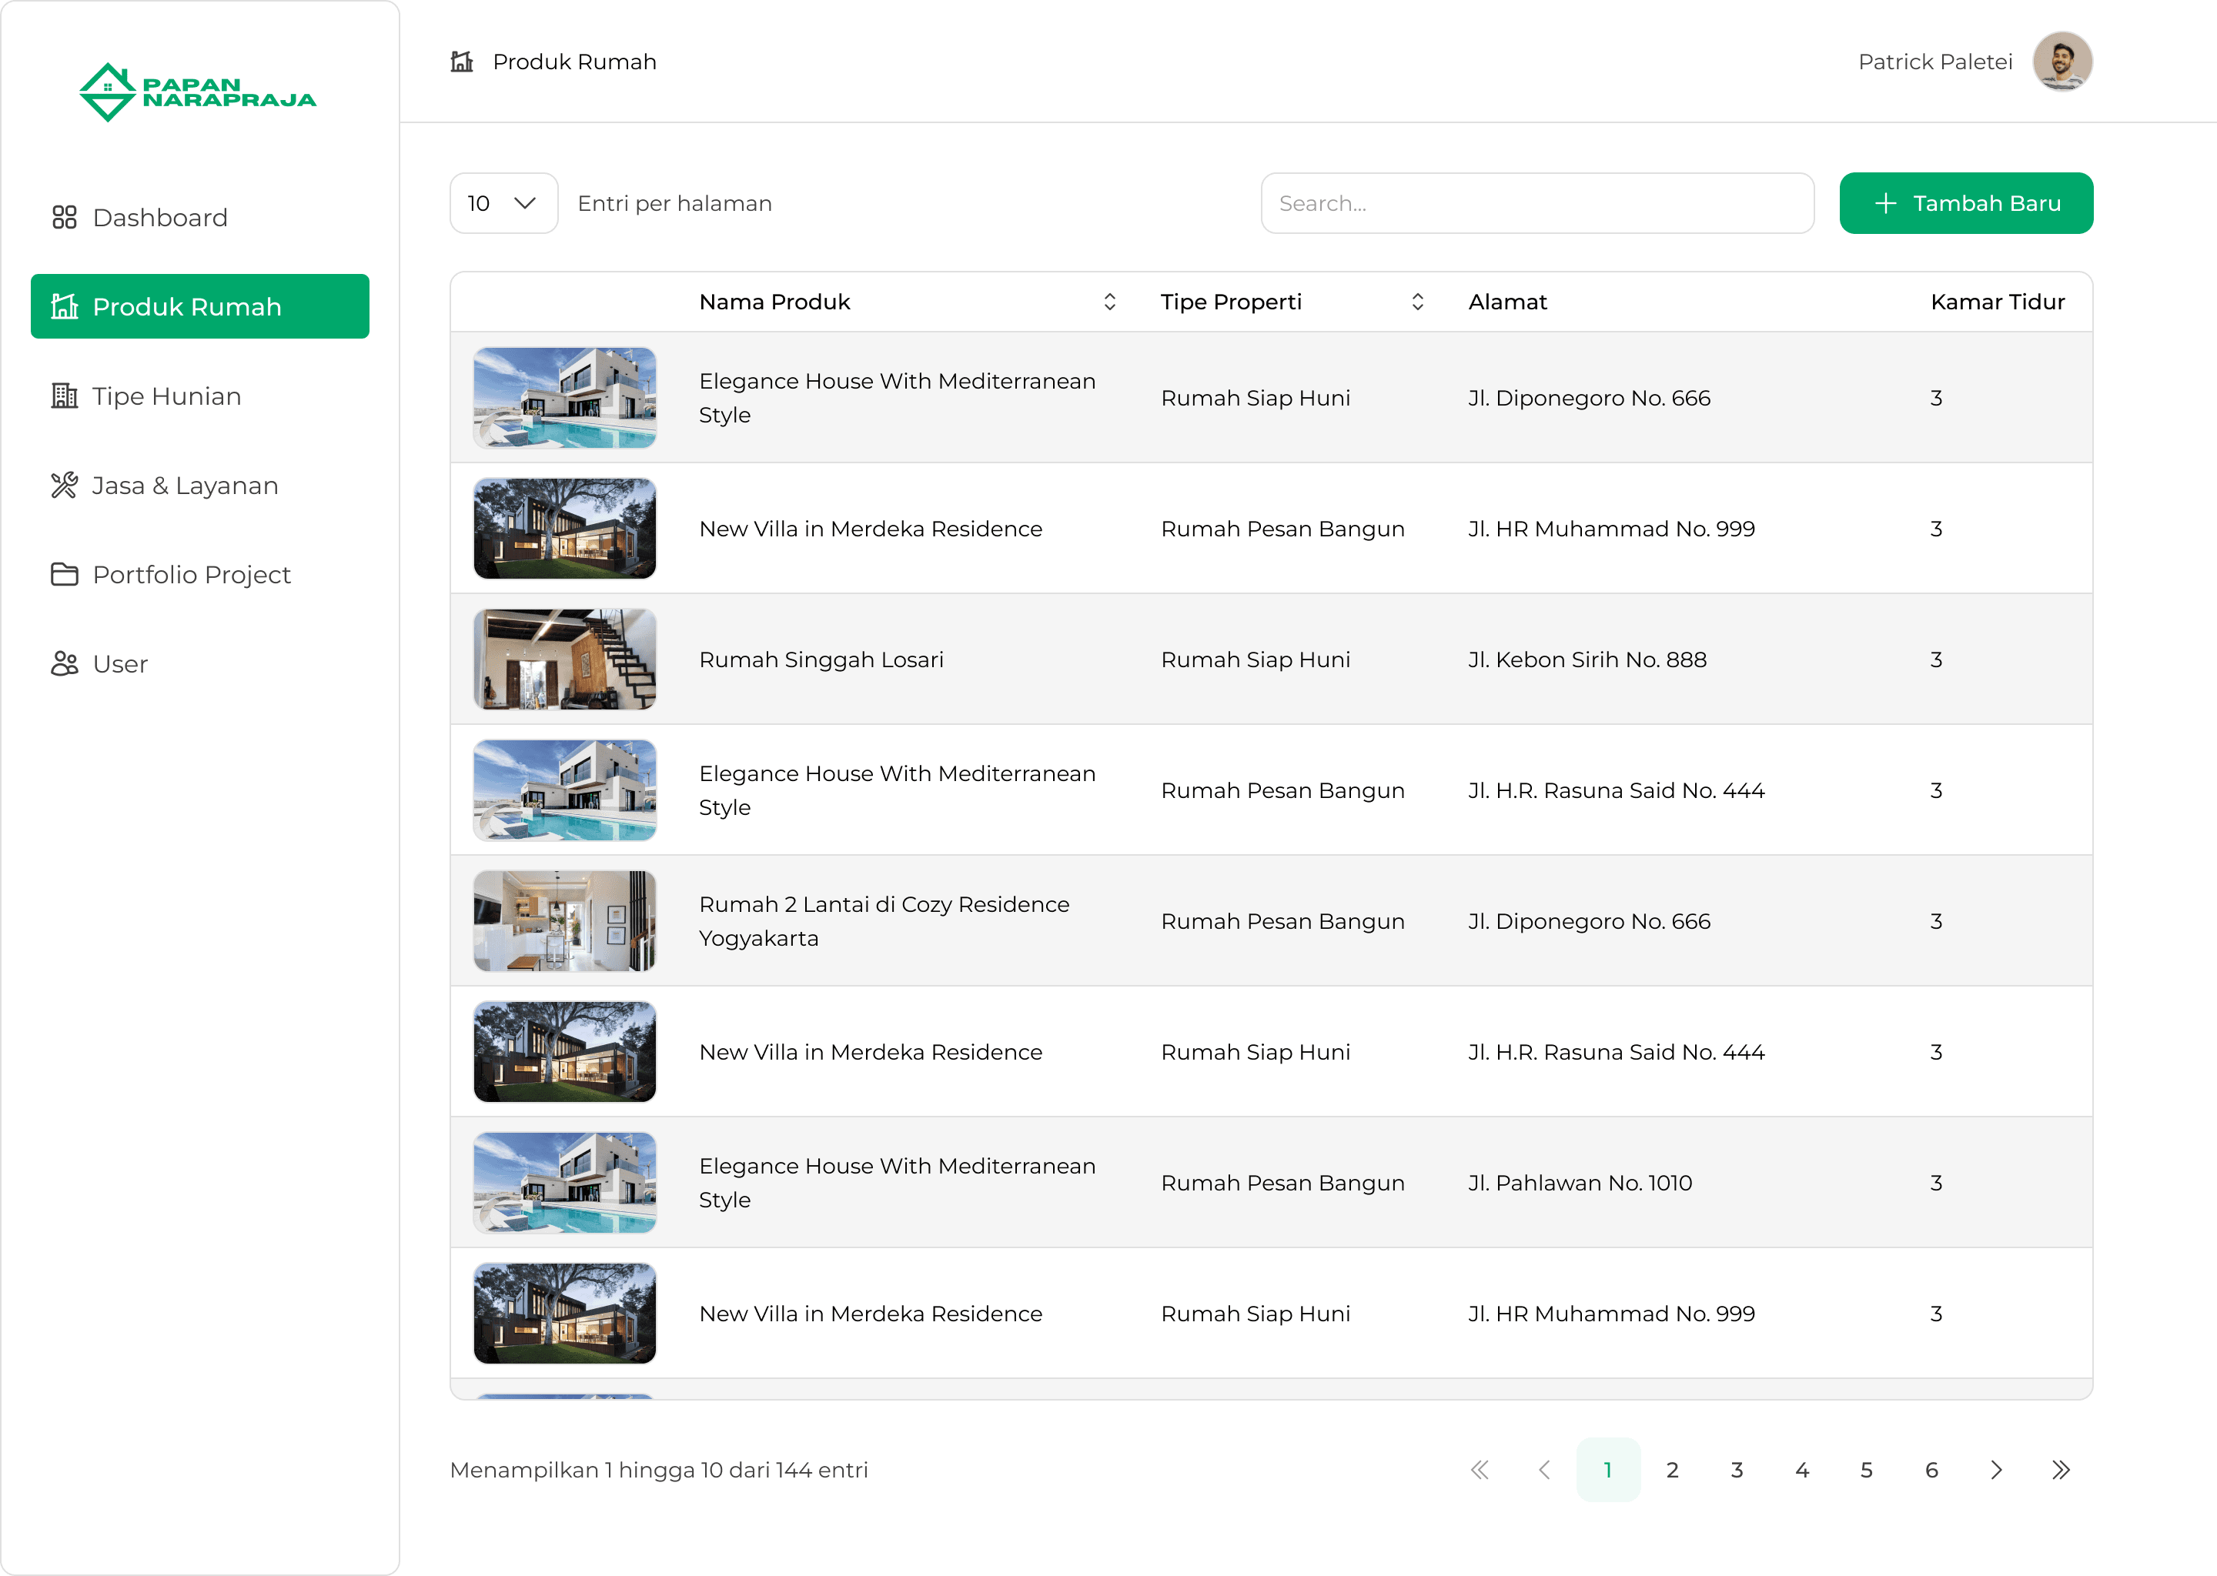
Task: Click into the Search input field
Action: [1537, 204]
